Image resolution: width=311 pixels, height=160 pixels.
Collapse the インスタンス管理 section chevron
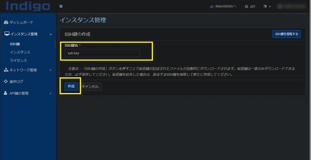pos(51,34)
